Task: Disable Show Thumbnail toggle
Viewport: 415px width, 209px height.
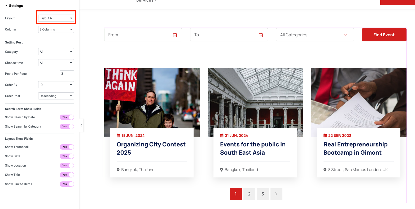Action: click(67, 147)
